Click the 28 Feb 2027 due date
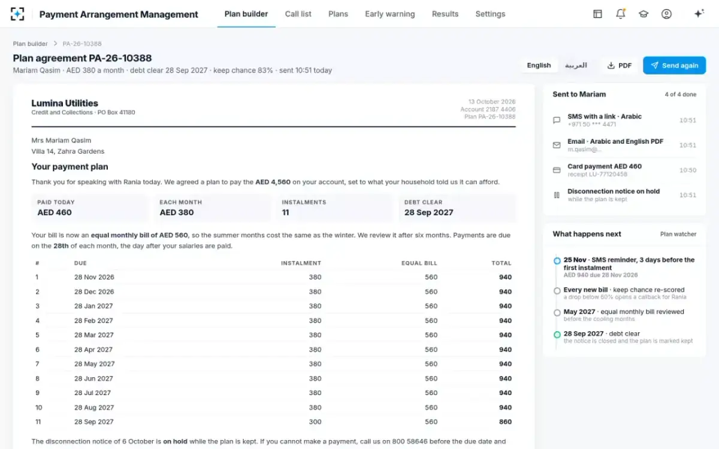This screenshot has width=719, height=449. pyautogui.click(x=93, y=321)
